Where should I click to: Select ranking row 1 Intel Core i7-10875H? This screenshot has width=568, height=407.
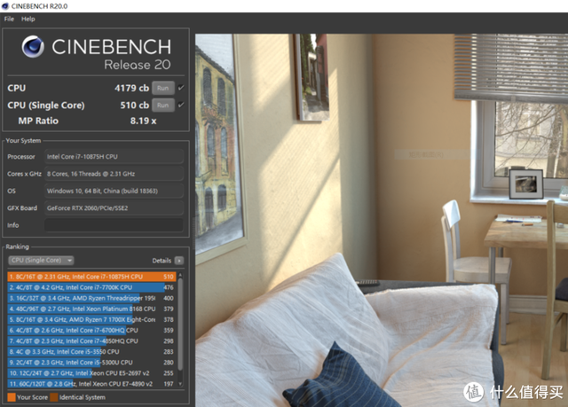click(x=91, y=277)
